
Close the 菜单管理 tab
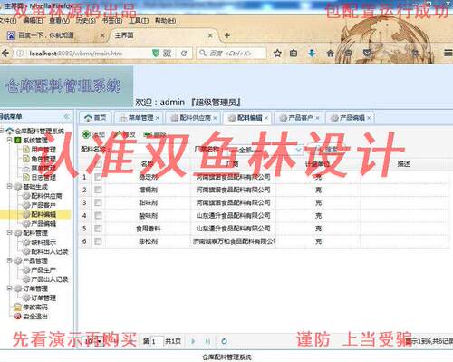pos(158,118)
